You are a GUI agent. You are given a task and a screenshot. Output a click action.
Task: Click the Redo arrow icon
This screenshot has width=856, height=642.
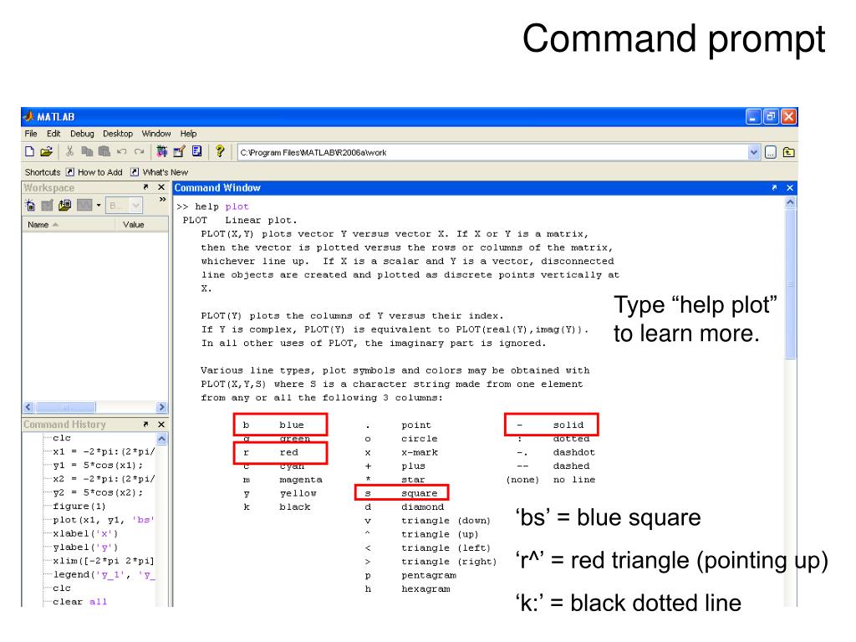pyautogui.click(x=140, y=152)
